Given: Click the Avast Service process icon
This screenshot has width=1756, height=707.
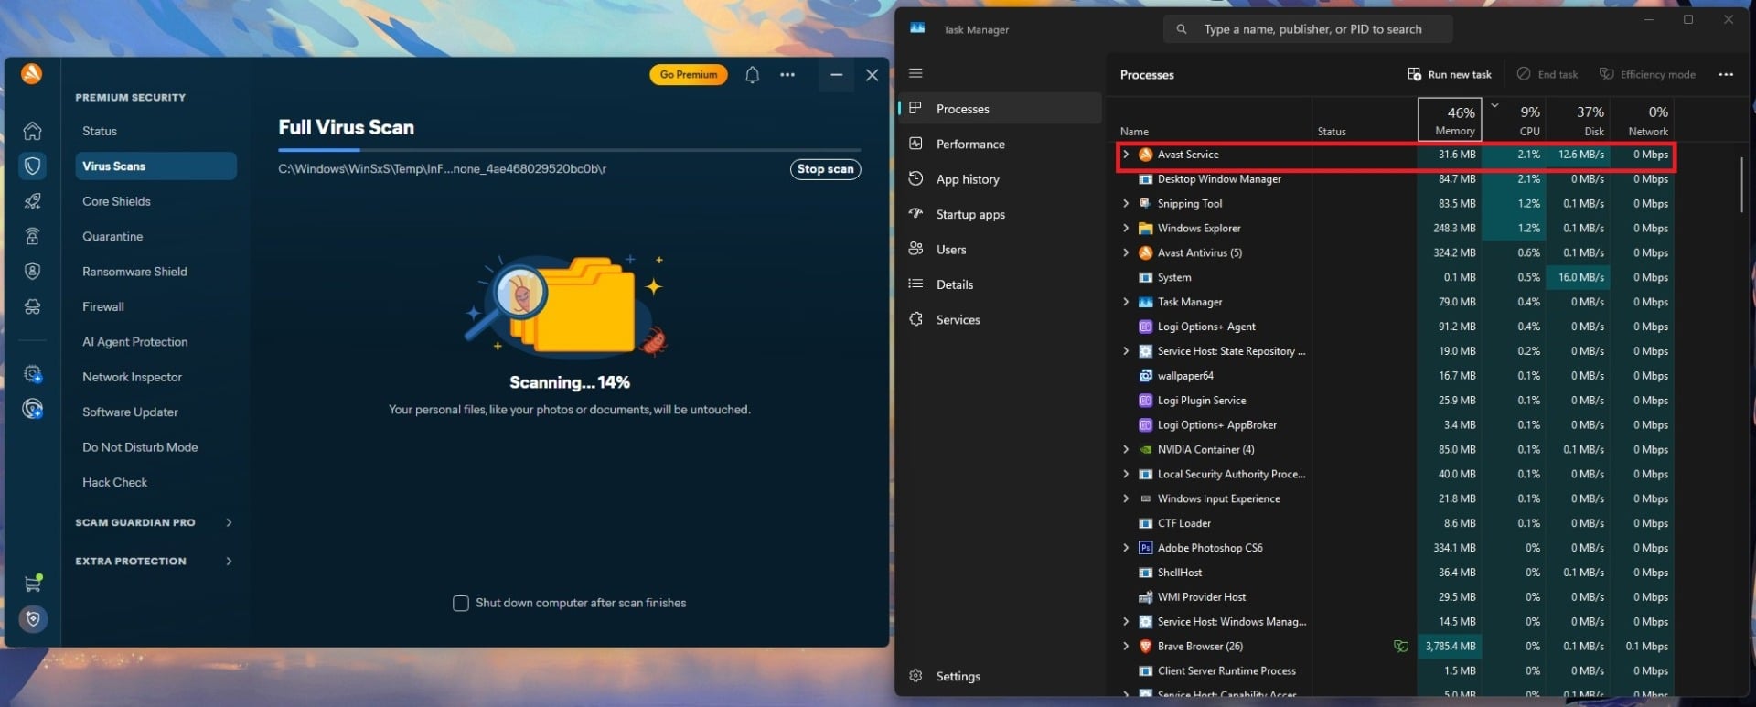Looking at the screenshot, I should 1145,155.
